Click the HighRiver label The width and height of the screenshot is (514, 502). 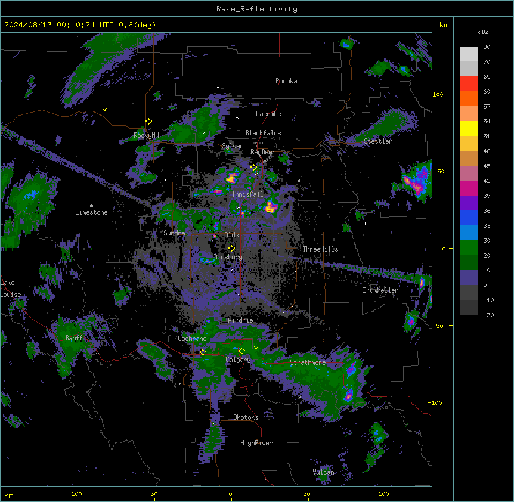coord(256,443)
